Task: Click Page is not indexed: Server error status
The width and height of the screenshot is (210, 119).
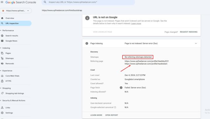Action: pyautogui.click(x=141, y=43)
